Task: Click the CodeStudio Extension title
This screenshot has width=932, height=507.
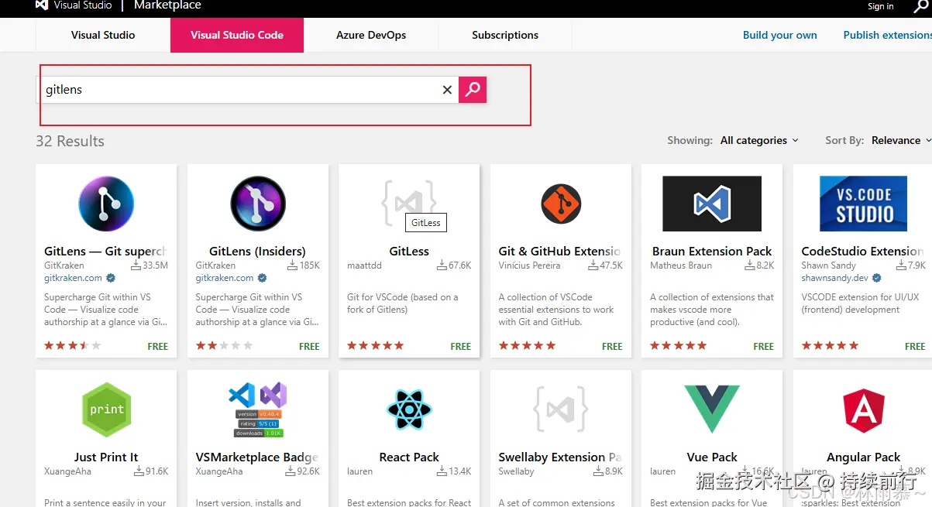Action: coord(862,251)
